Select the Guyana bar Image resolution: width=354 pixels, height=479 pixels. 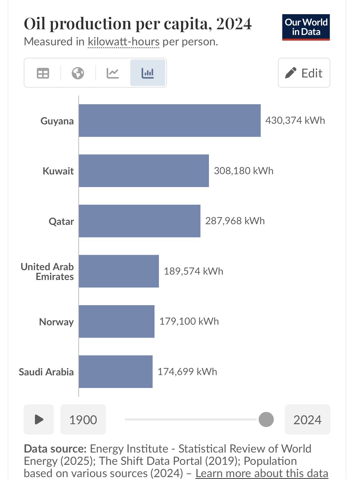click(170, 121)
